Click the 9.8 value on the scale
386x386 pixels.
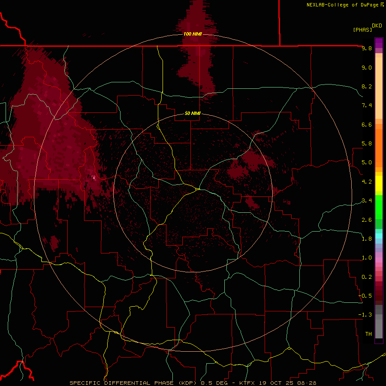[x=367, y=48]
